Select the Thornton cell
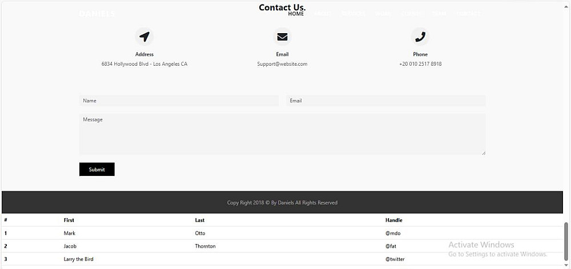 click(x=206, y=246)
